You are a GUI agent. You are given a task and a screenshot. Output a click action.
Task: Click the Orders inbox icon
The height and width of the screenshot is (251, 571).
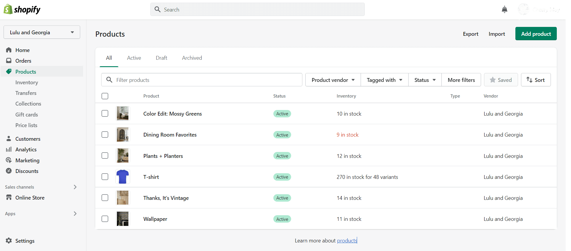(9, 61)
